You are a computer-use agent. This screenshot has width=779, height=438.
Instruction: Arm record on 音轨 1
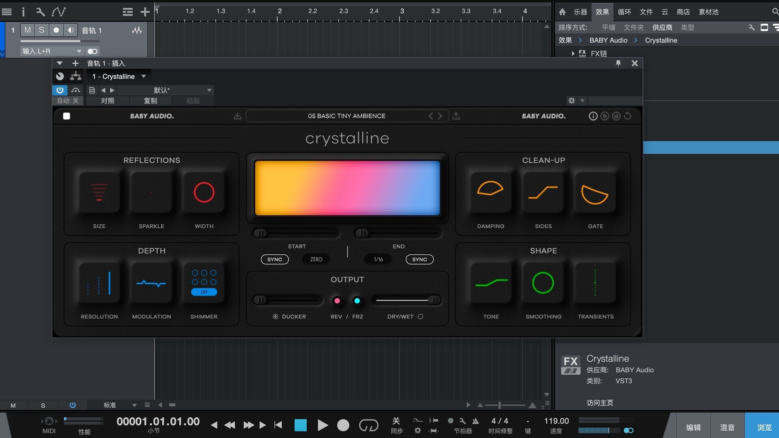point(56,30)
